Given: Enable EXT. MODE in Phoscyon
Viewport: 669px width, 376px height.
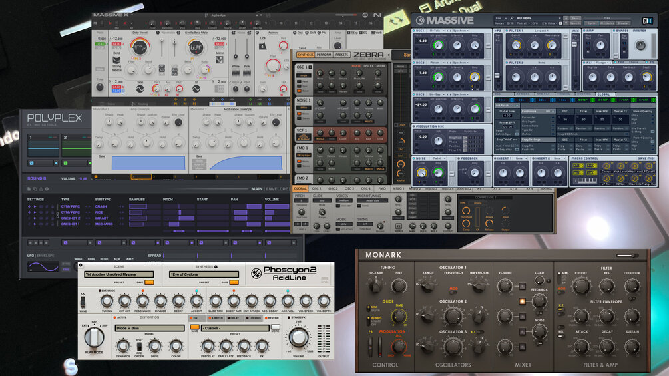Looking at the screenshot, I should point(99,291).
